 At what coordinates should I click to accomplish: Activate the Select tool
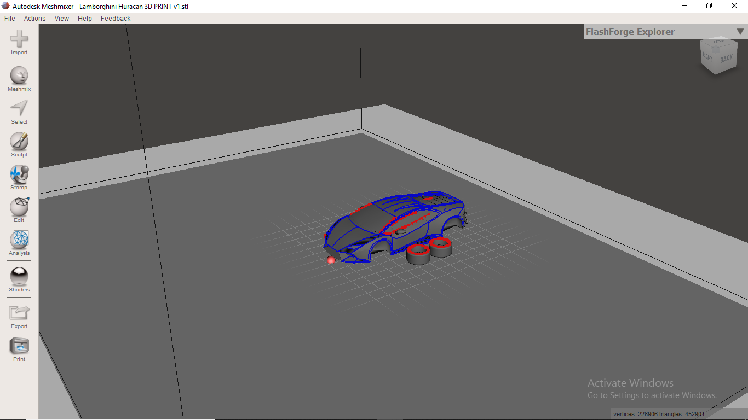click(x=19, y=108)
